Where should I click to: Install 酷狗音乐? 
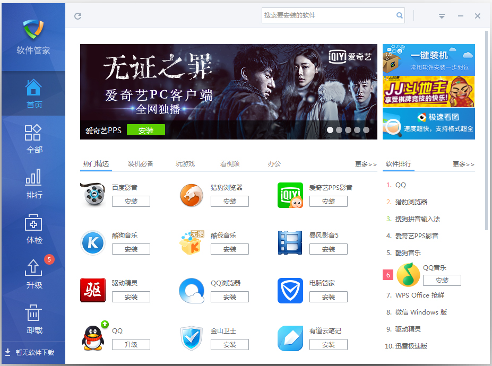tap(131, 249)
